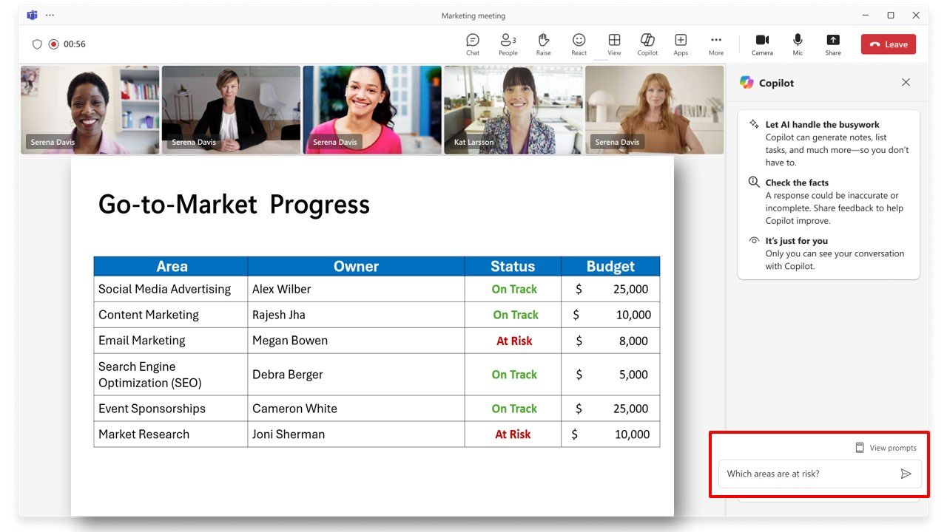The height and width of the screenshot is (532, 947).
Task: Select Kat Larsson's video tile
Action: pyautogui.click(x=513, y=109)
